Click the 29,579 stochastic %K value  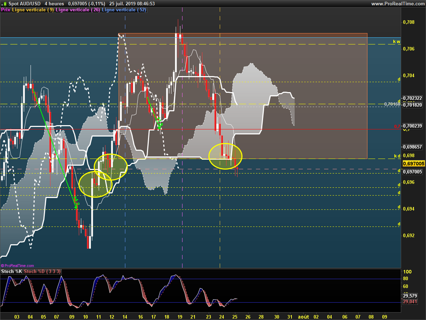pos(410,296)
